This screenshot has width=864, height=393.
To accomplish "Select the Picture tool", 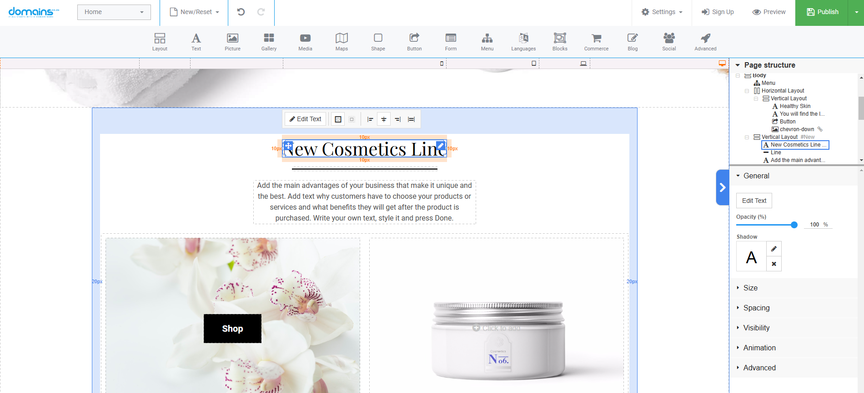I will point(232,42).
